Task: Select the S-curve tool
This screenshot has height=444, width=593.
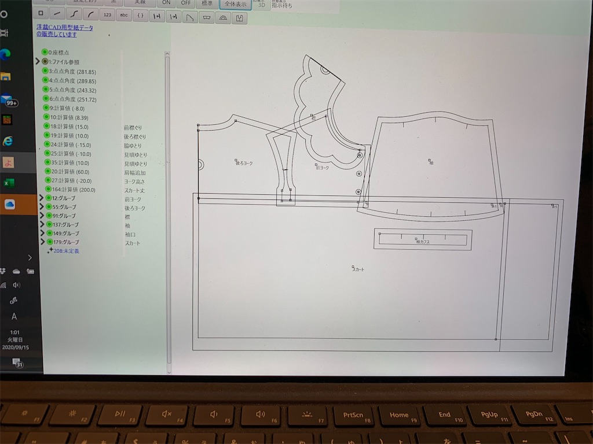Action: click(74, 14)
